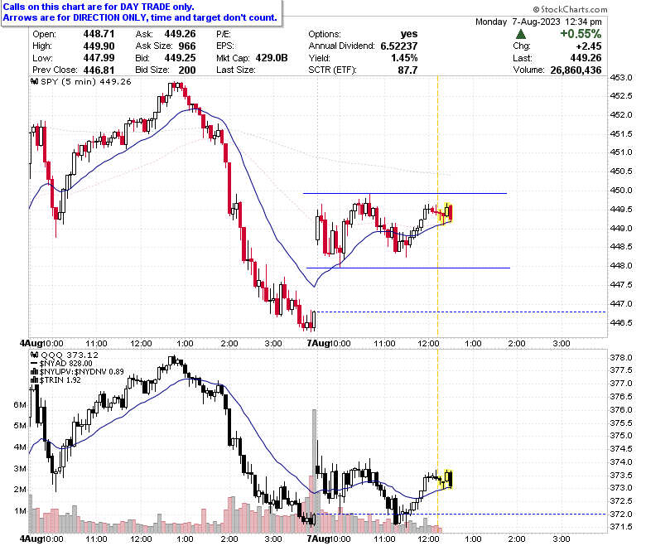Viewport: 646px width, 546px height.
Task: Click the Bid Size value 200
Action: coord(187,70)
